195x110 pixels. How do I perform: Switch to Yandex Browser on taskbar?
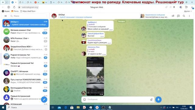click(97, 107)
